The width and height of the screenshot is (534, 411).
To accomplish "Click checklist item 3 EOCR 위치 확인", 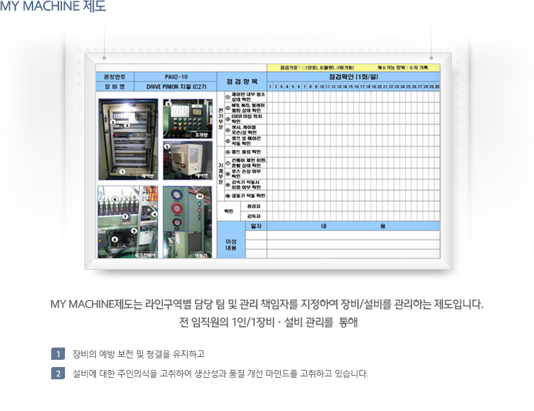I will tap(245, 119).
